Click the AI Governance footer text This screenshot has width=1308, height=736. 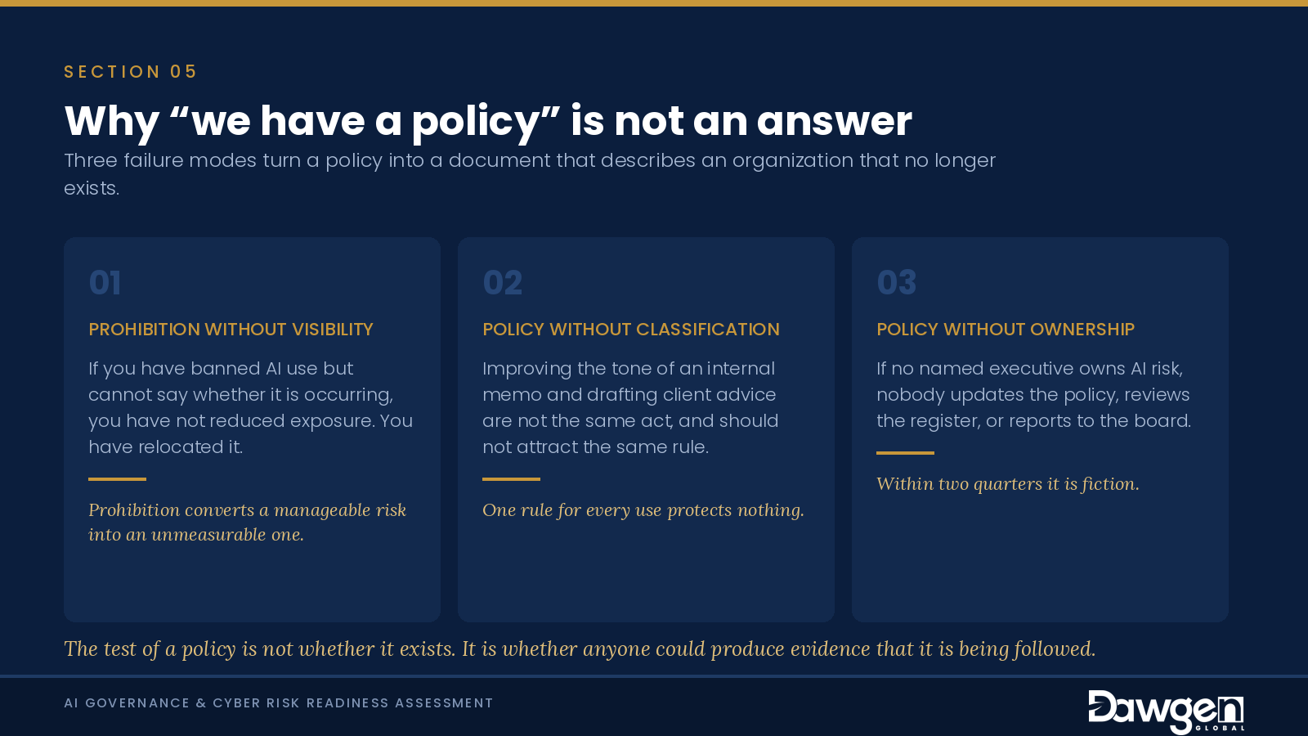[279, 703]
